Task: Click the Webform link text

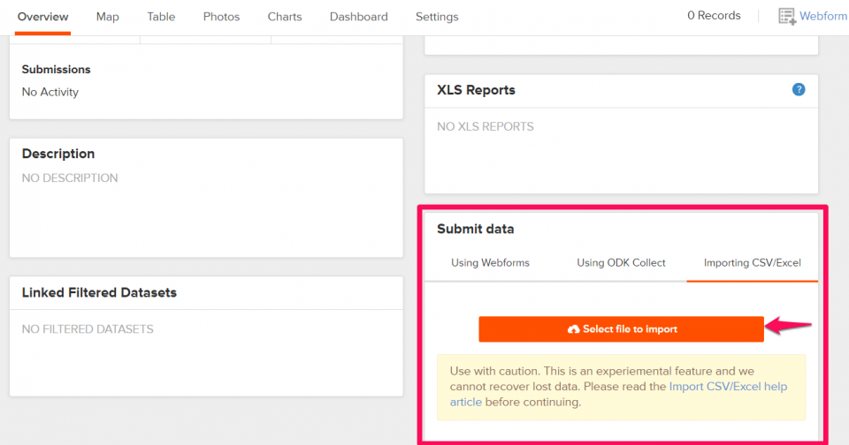Action: (823, 16)
